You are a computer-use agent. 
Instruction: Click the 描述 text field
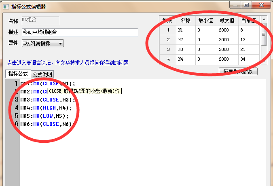point(80,32)
